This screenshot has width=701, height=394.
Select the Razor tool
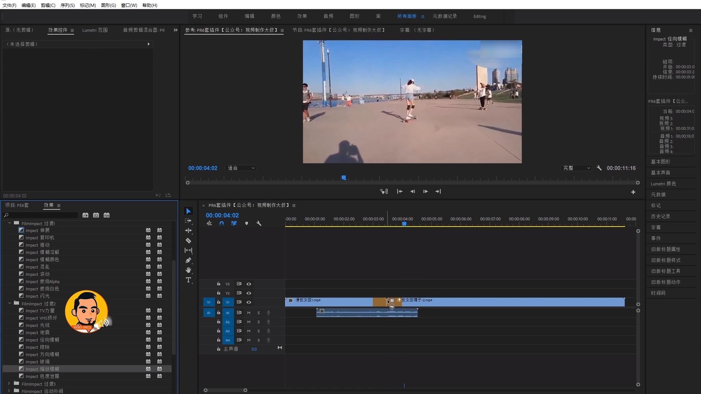(x=188, y=240)
